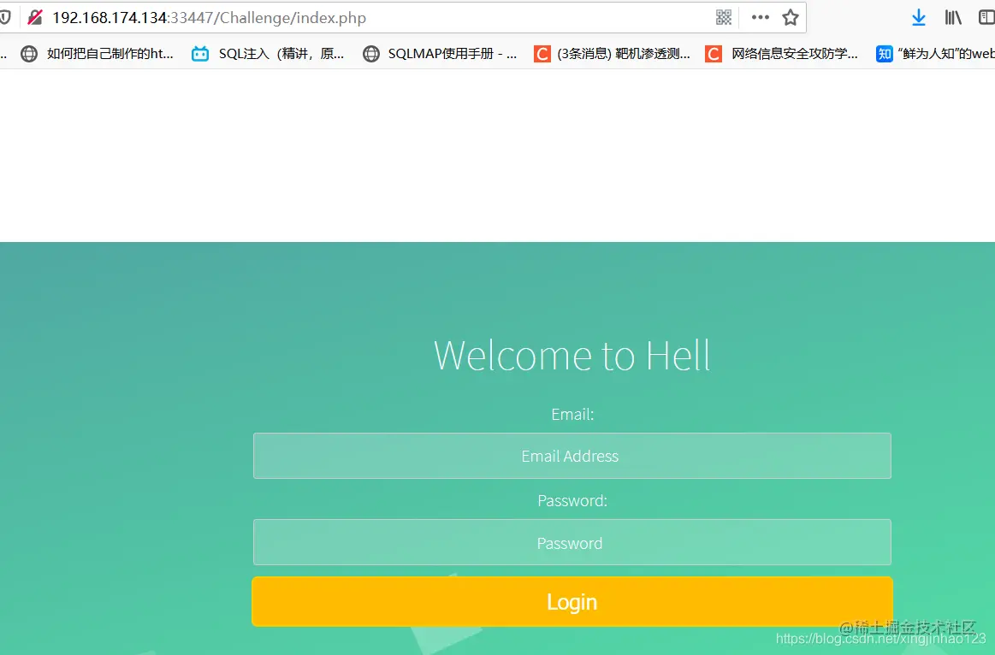
Task: Click the Email Address input field
Action: coord(572,455)
